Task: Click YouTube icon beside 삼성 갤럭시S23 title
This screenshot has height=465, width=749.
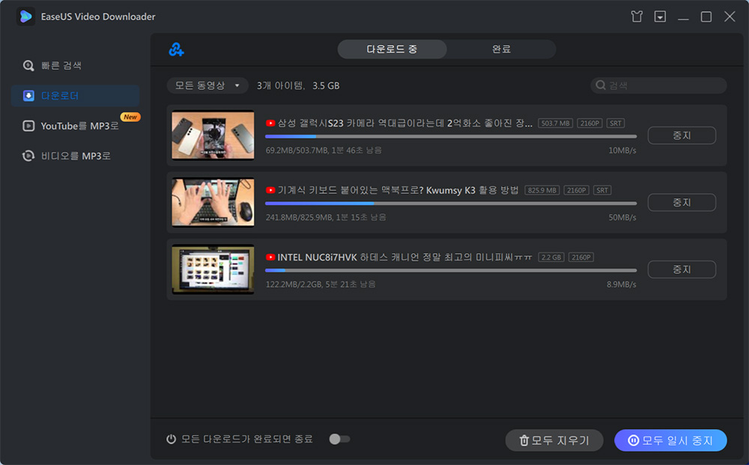Action: pos(270,123)
